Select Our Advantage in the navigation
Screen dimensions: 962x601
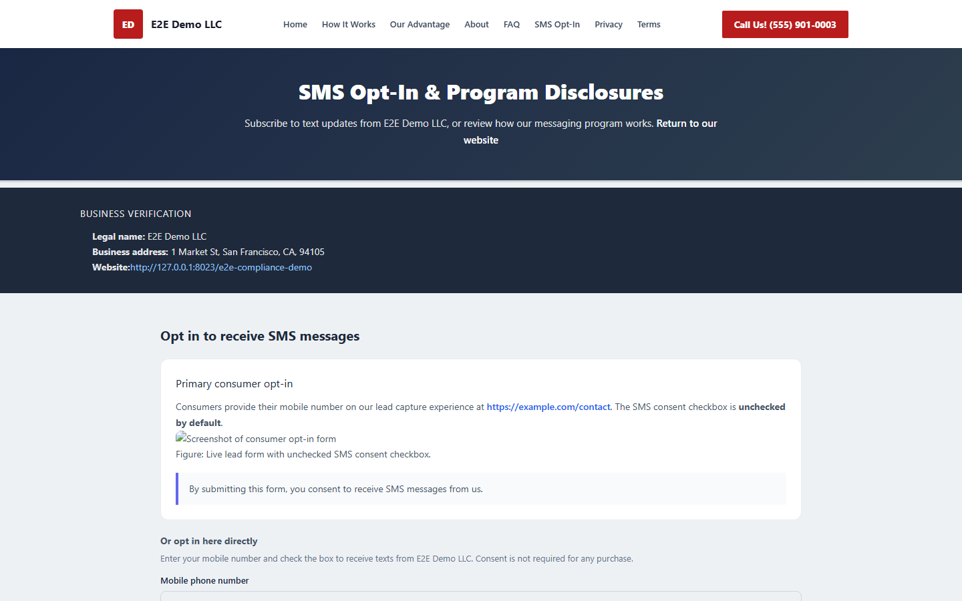[420, 24]
